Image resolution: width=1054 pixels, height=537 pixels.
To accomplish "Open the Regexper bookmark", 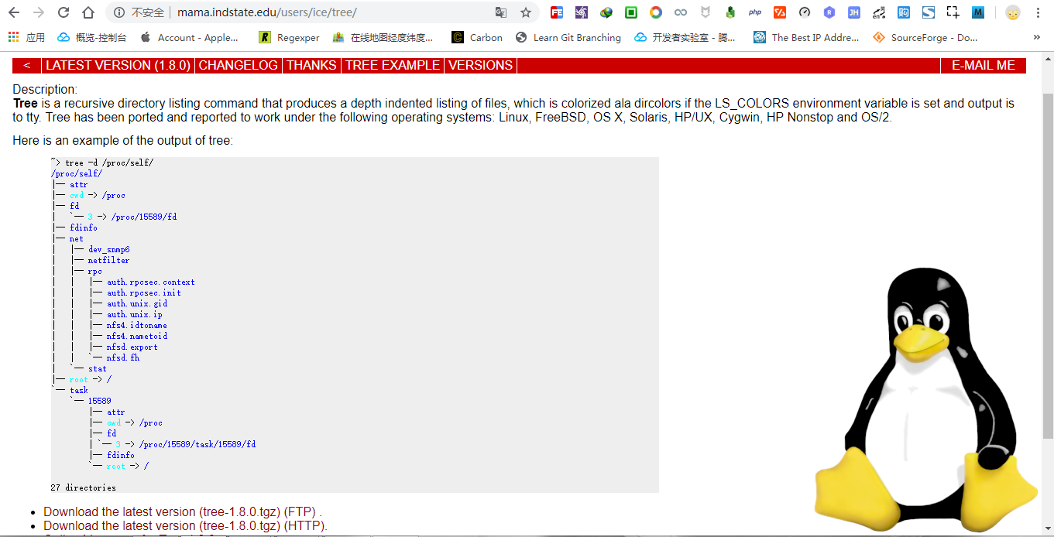I will [289, 37].
